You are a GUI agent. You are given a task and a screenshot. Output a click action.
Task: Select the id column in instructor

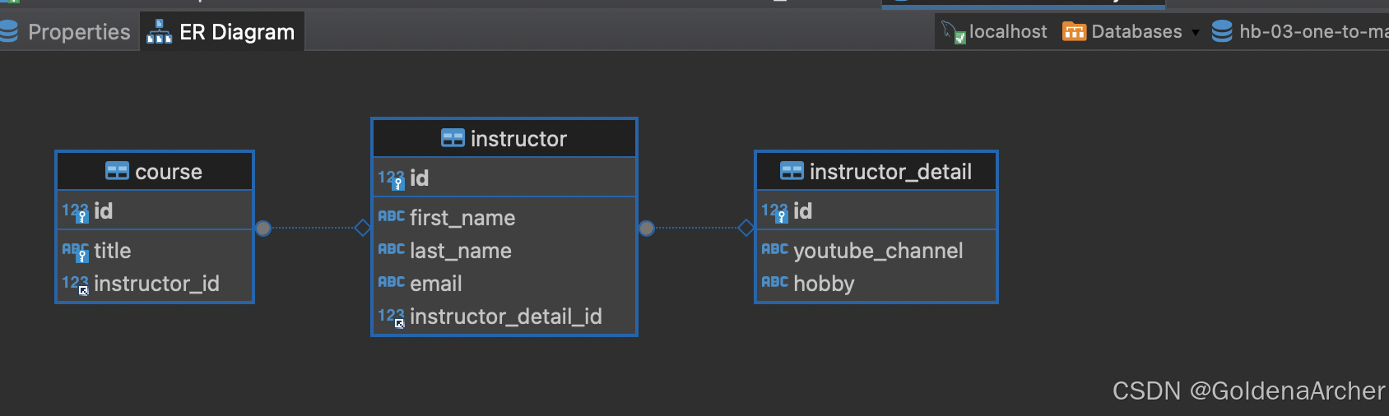[504, 178]
